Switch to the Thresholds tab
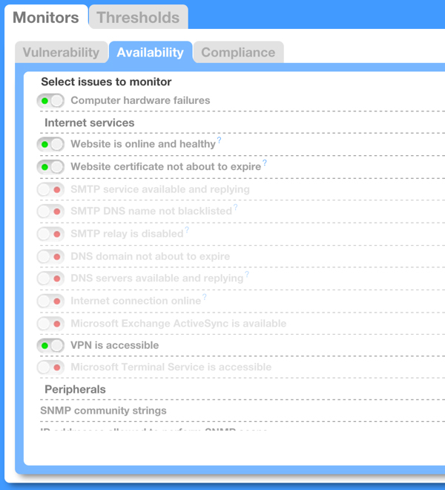445x490 pixels. 139,17
